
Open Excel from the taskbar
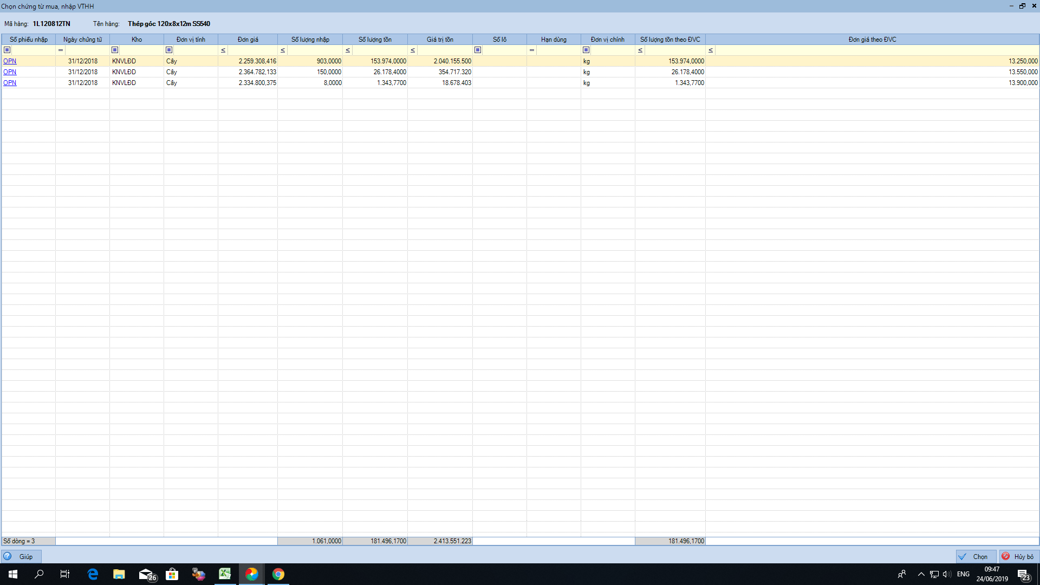coord(225,574)
